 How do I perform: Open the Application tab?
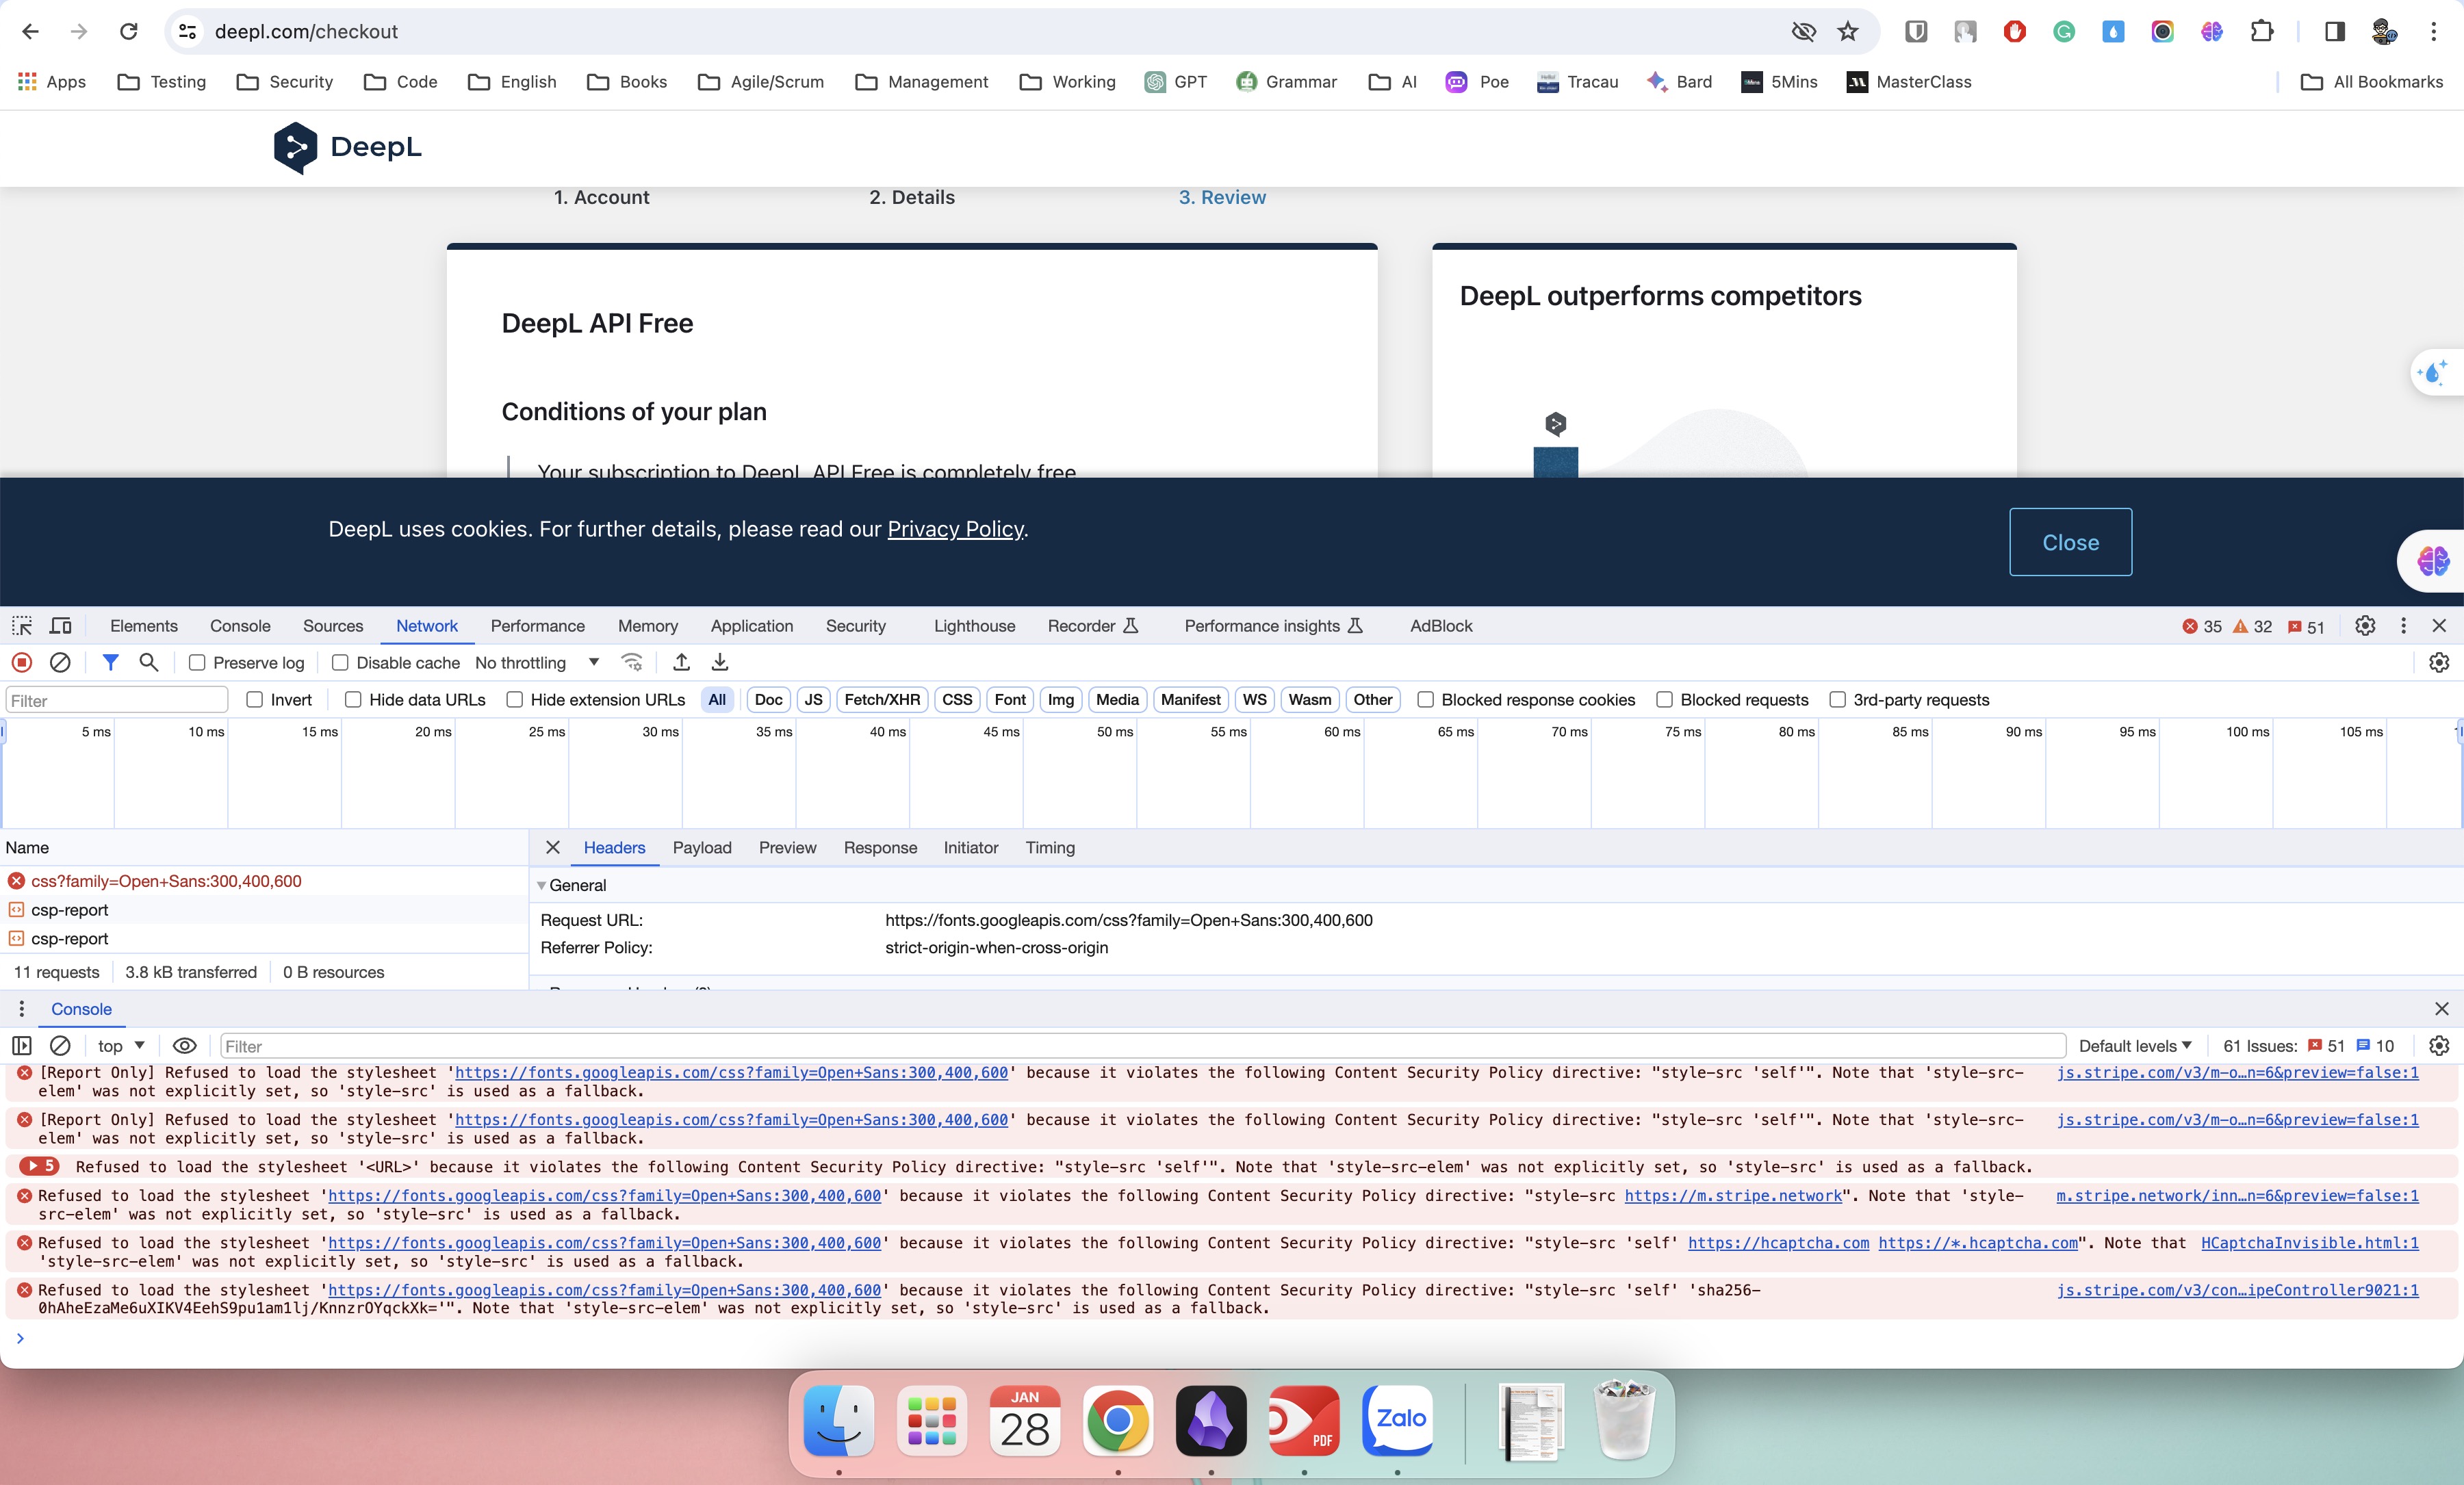coord(752,626)
